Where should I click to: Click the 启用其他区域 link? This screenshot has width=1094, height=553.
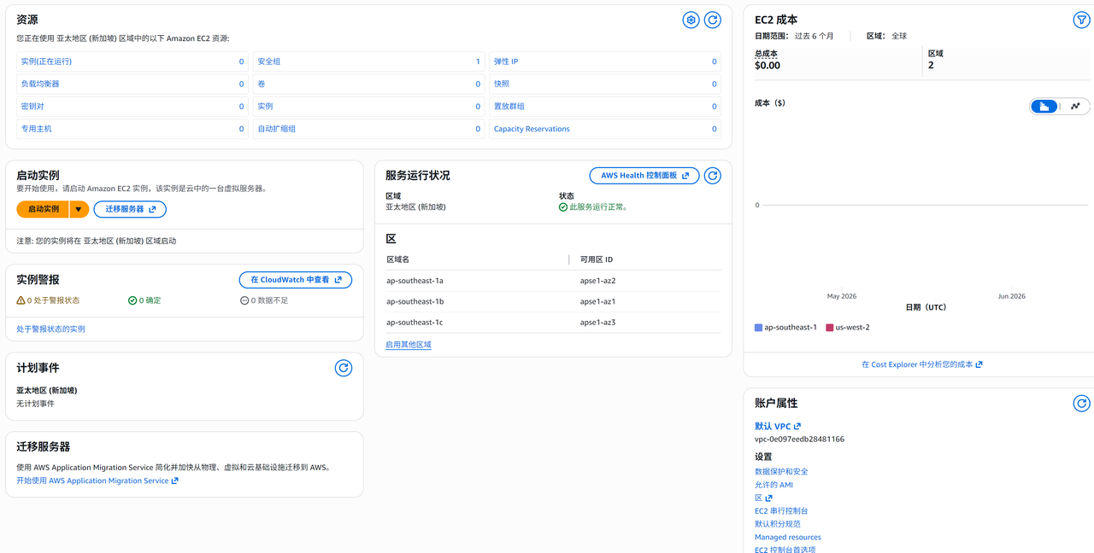coord(409,345)
